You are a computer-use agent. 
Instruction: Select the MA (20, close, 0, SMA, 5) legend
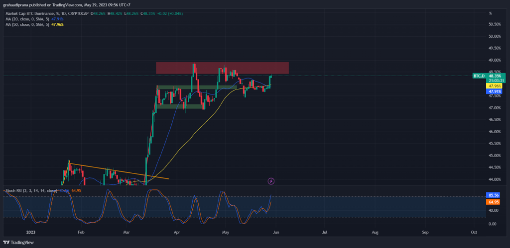(x=28, y=19)
